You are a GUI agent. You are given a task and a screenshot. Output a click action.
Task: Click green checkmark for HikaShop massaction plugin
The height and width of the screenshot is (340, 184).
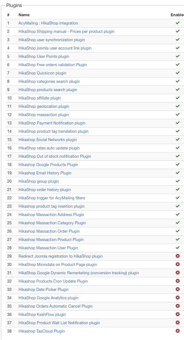(177, 114)
